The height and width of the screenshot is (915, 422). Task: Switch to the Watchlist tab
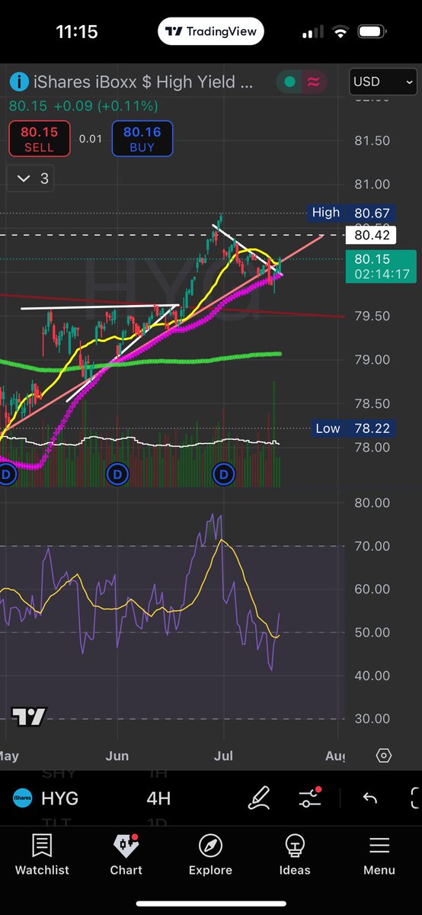point(42,855)
